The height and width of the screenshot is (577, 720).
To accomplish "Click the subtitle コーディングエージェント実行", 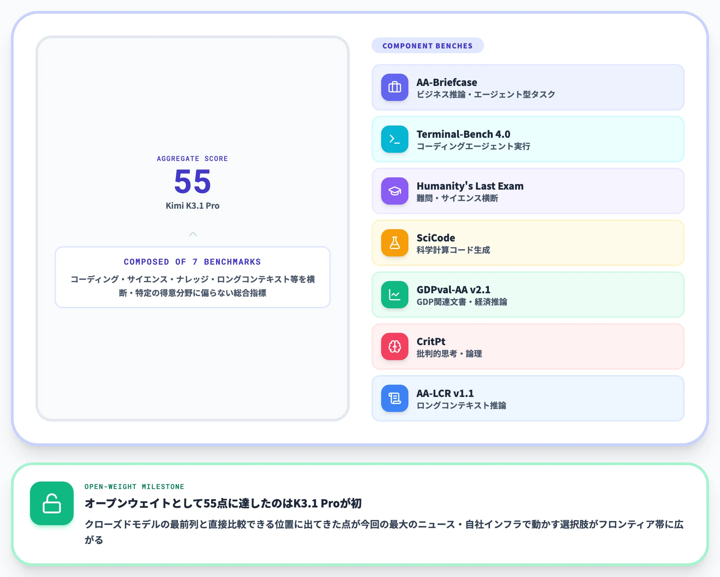I will (x=474, y=146).
